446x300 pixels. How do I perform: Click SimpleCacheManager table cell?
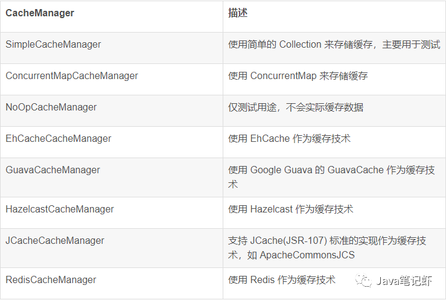[112, 48]
